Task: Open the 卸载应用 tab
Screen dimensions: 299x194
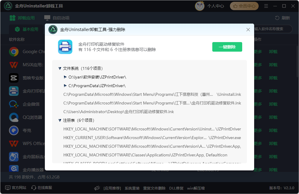Action: tap(22, 18)
